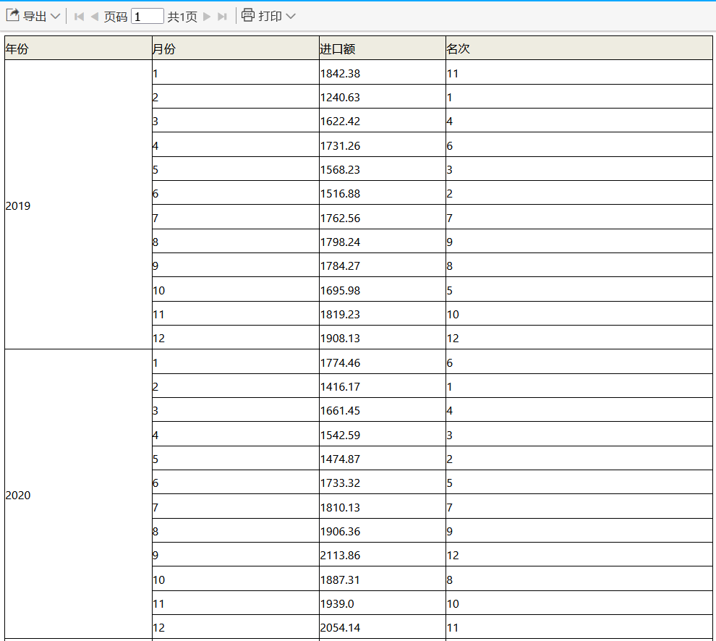This screenshot has width=716, height=641.
Task: Click the value 2113.86
Action: [340, 555]
